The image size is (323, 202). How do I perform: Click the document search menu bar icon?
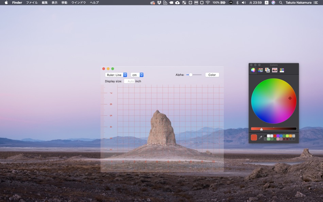(x=165, y=2)
